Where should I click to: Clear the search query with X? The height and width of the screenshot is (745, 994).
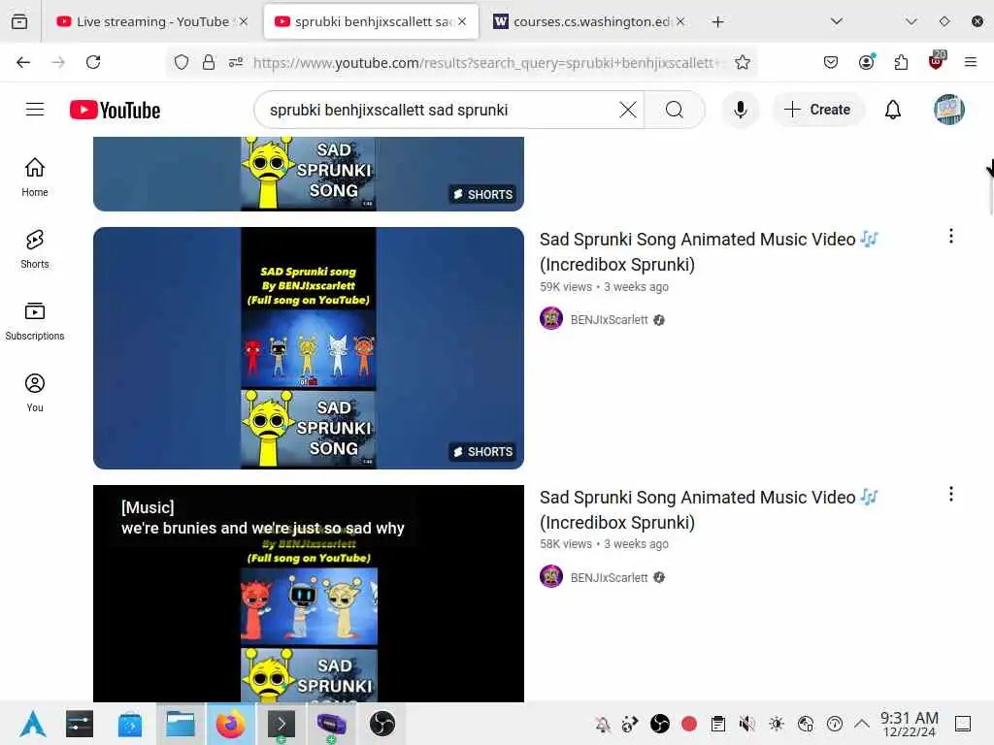[628, 110]
